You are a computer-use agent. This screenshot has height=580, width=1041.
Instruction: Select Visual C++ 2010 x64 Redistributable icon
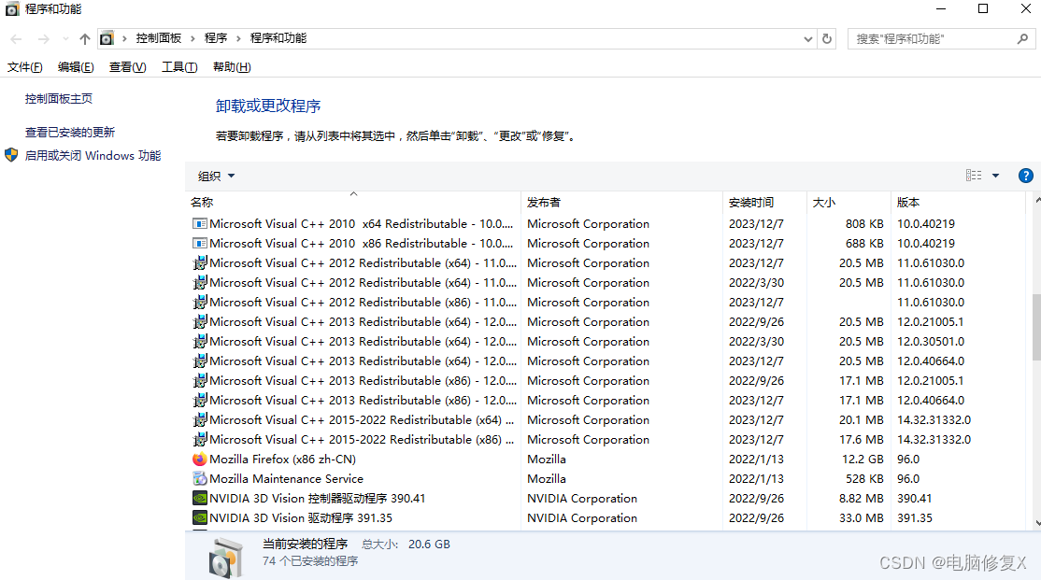tap(199, 223)
